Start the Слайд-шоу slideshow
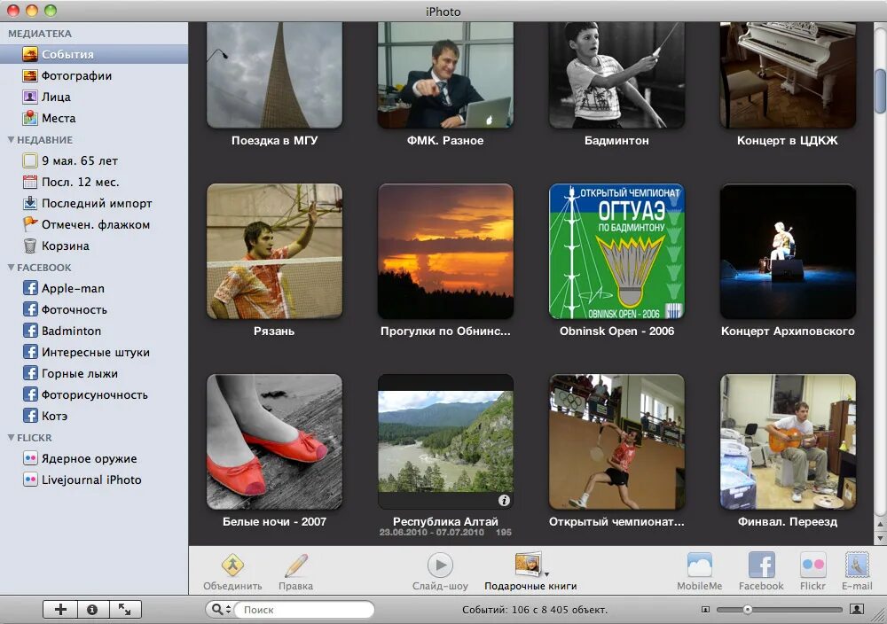The width and height of the screenshot is (887, 624). tap(440, 565)
